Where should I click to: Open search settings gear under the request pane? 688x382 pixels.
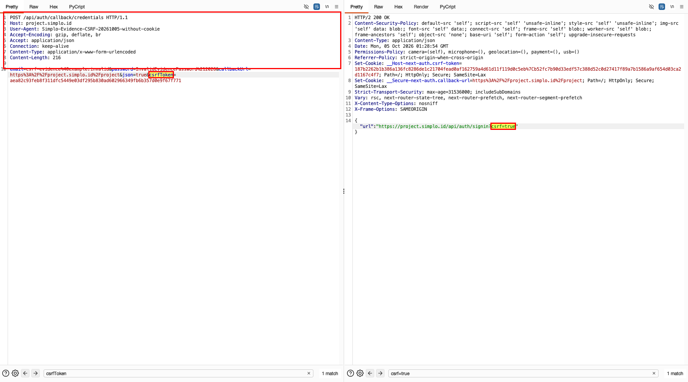[15, 373]
